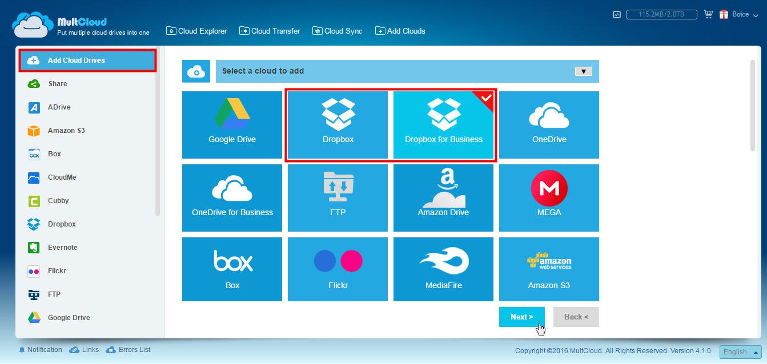Image resolution: width=767 pixels, height=364 pixels.
Task: Open Cloud Explorer
Action: tap(196, 31)
